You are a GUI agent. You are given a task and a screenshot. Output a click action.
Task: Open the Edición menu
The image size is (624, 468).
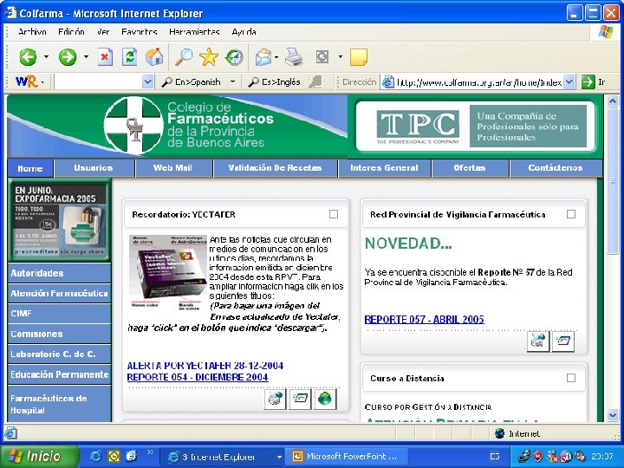point(71,32)
